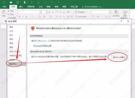This screenshot has height=98, width=135.
Task: Open the Customize Quick Access Toolbar dropdown
Action: pos(58,2)
